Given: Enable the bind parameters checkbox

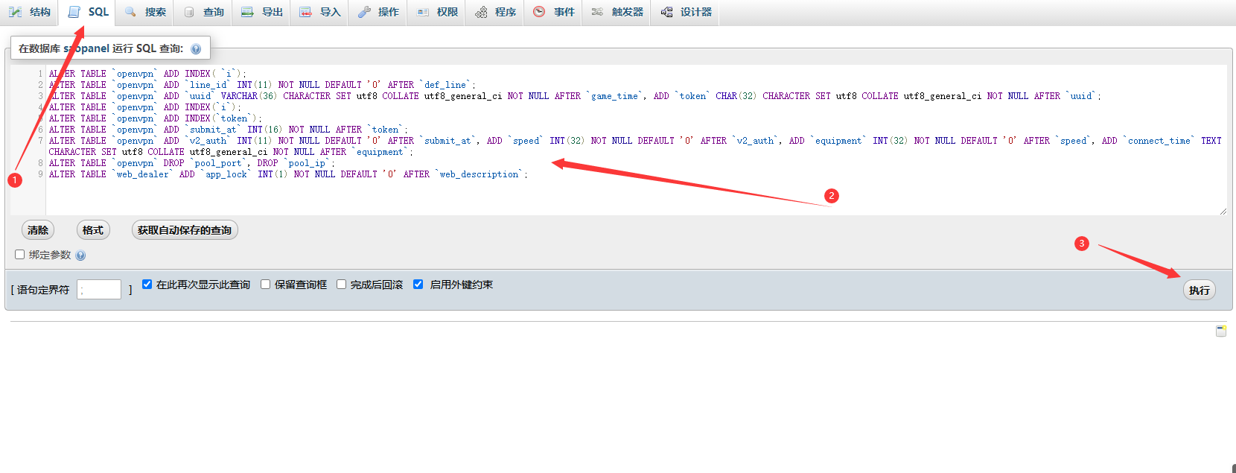Looking at the screenshot, I should pos(20,255).
